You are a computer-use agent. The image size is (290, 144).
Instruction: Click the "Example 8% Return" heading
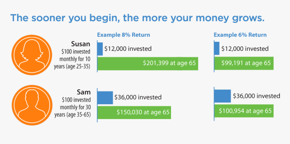coord(123,35)
